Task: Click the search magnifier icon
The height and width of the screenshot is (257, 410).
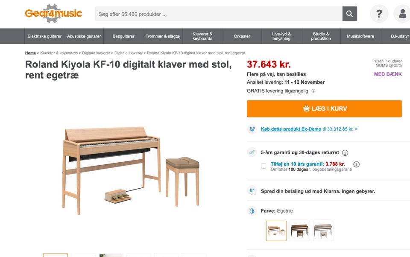Action: [x=350, y=14]
